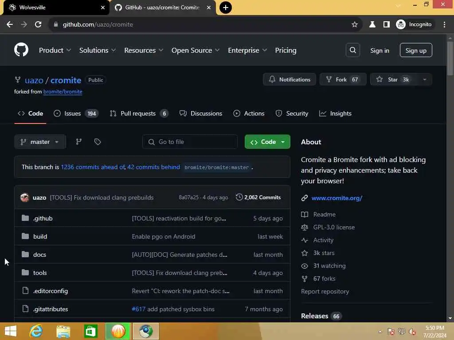Click the Fork 67 button
The width and height of the screenshot is (454, 340).
(x=343, y=80)
